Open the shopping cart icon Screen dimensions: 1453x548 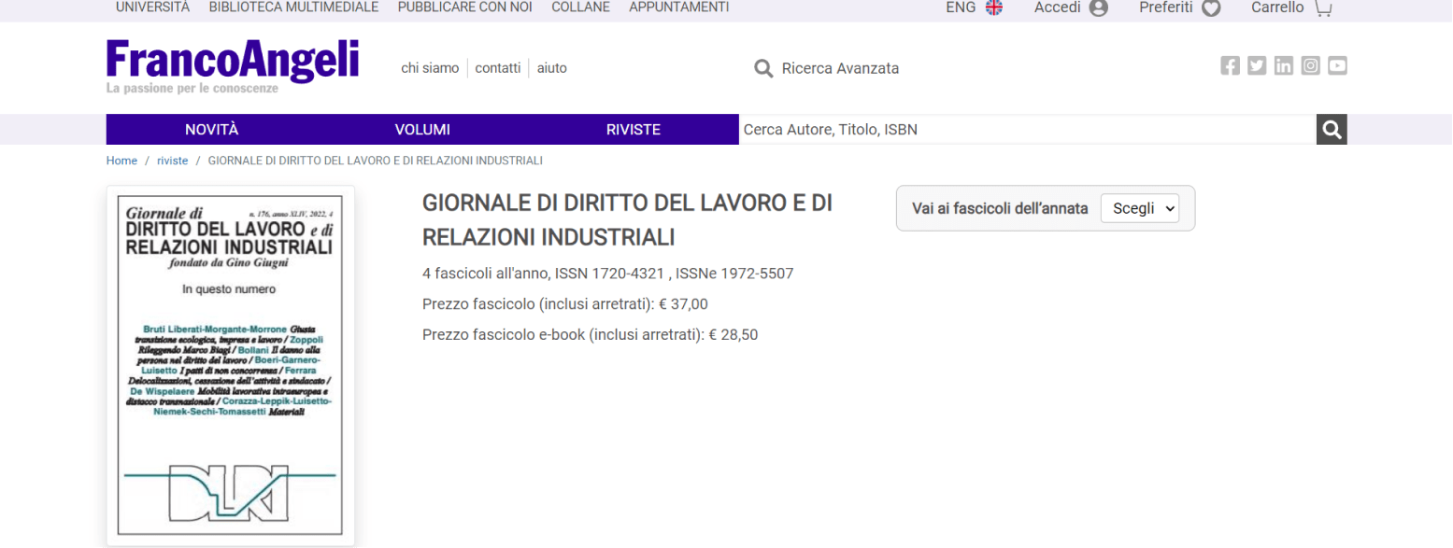point(1323,7)
